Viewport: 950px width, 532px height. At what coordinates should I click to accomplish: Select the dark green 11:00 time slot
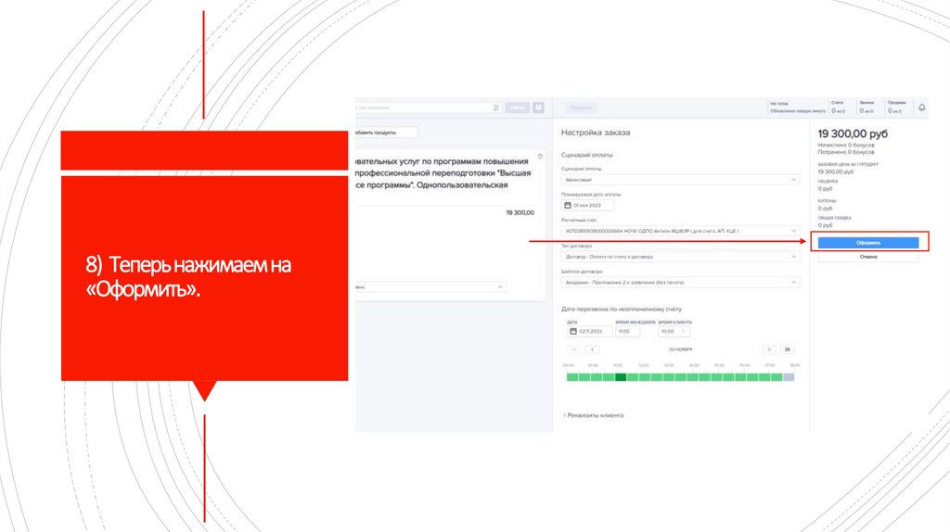pos(621,377)
